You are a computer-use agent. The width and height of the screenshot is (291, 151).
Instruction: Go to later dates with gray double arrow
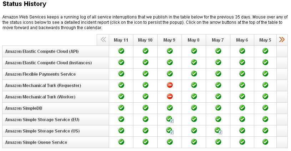pos(103,39)
